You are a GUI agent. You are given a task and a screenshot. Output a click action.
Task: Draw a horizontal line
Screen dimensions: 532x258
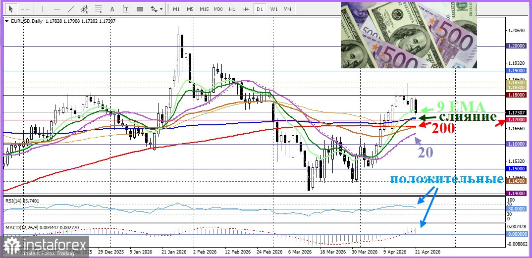56,9
